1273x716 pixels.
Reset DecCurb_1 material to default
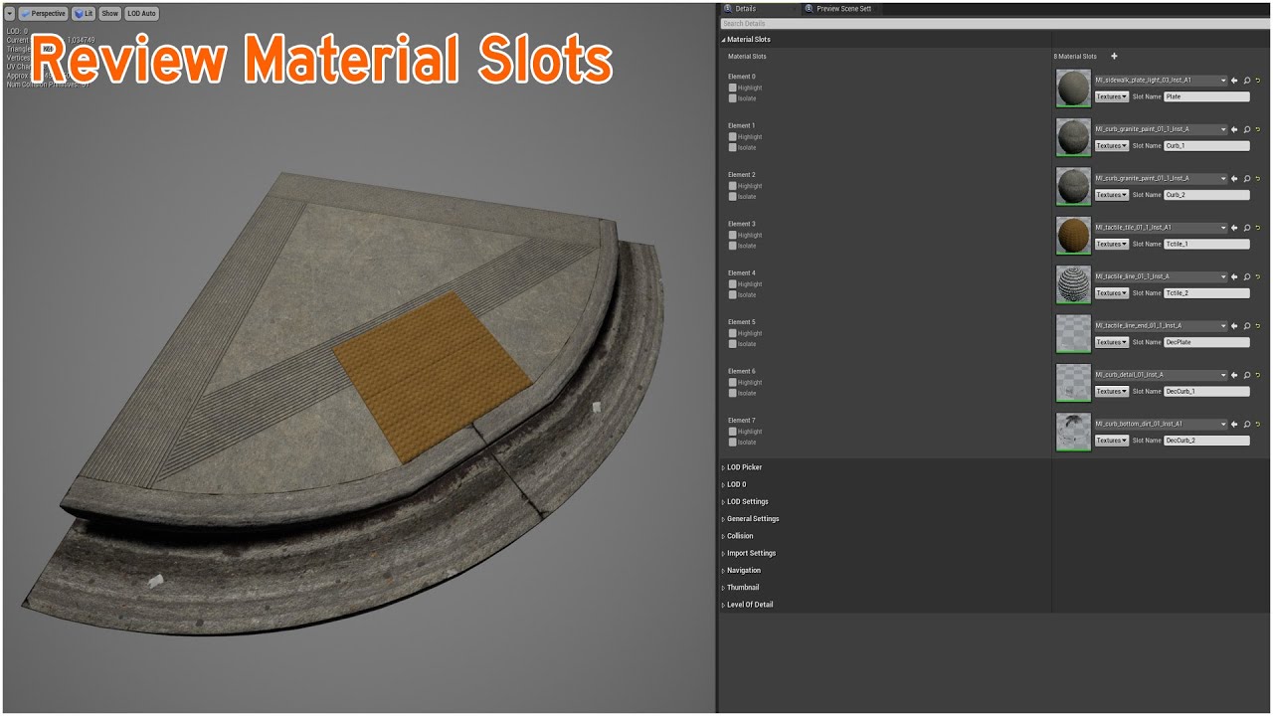tap(1258, 375)
